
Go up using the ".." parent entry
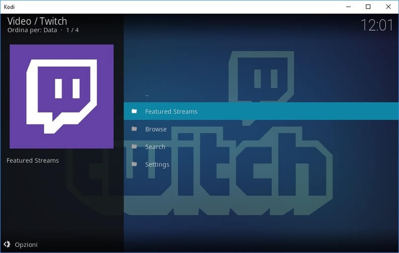point(261,94)
